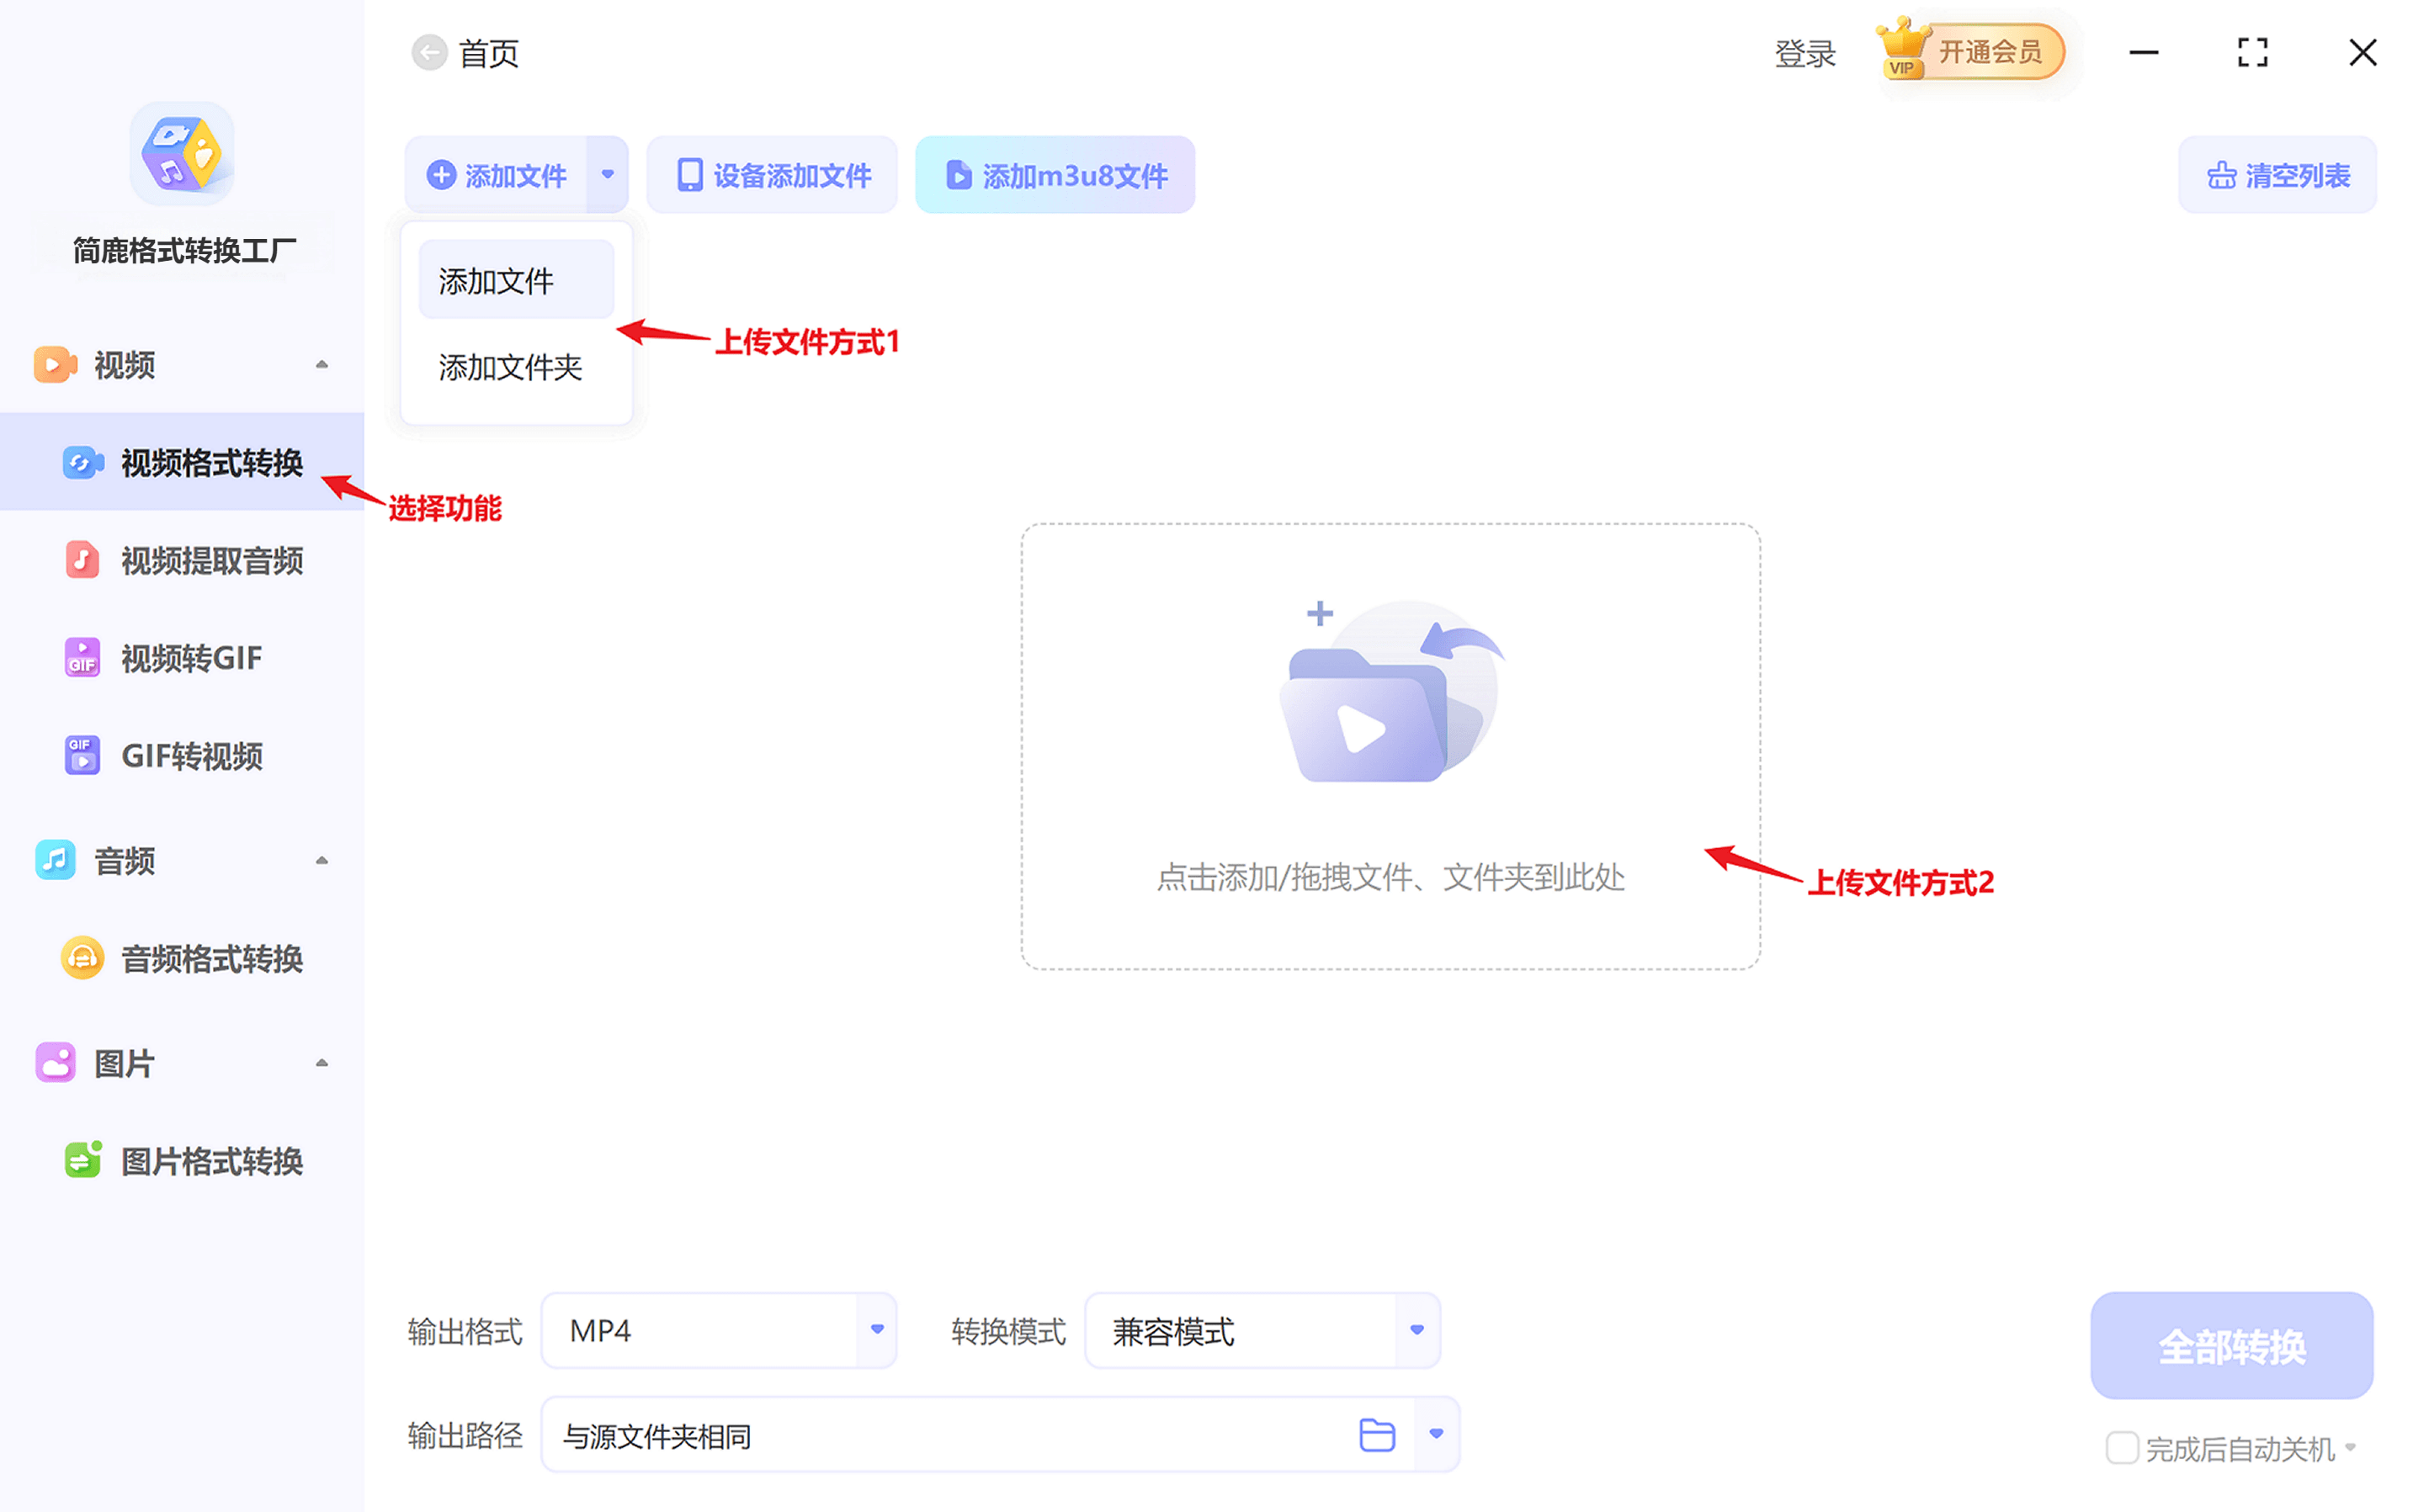Click the drag-and-drop file upload area
The height and width of the screenshot is (1512, 2413).
(x=1390, y=745)
